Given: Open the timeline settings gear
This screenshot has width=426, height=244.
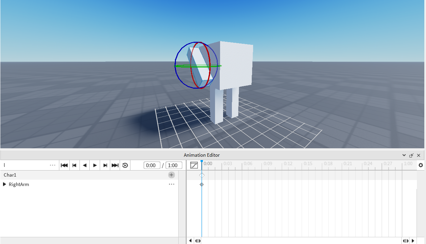Looking at the screenshot, I should (x=421, y=165).
